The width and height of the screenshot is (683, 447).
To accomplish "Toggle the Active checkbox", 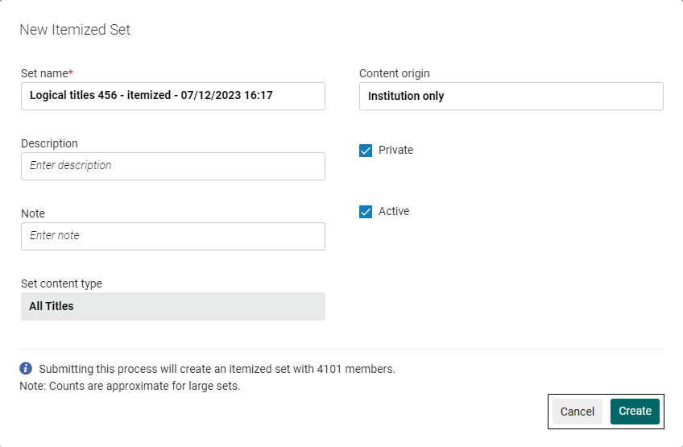I will tap(366, 212).
